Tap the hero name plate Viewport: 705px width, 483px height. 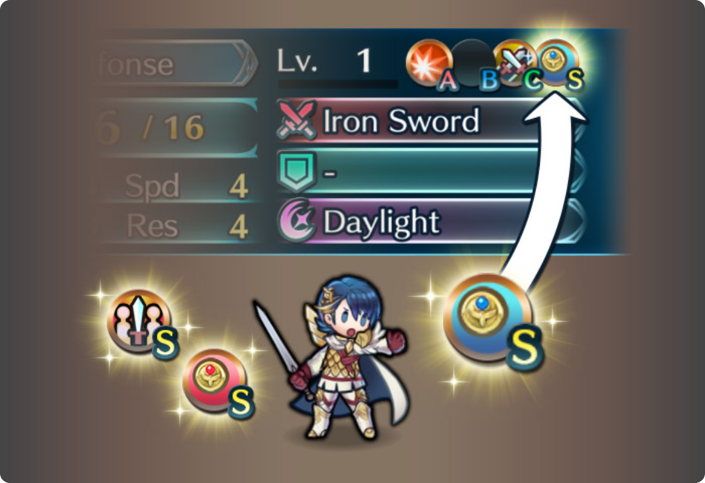(176, 64)
